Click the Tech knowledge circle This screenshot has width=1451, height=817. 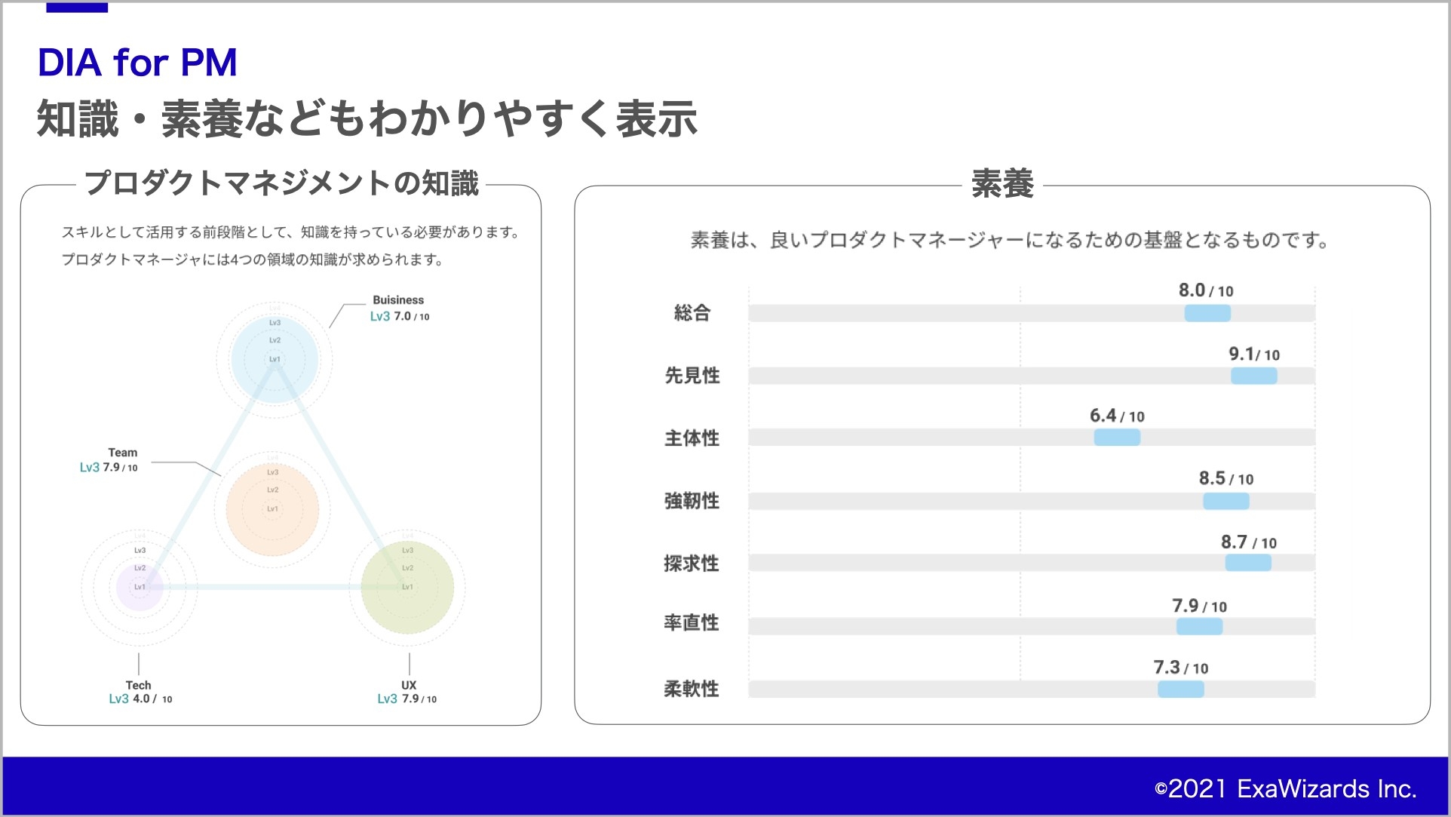140,588
